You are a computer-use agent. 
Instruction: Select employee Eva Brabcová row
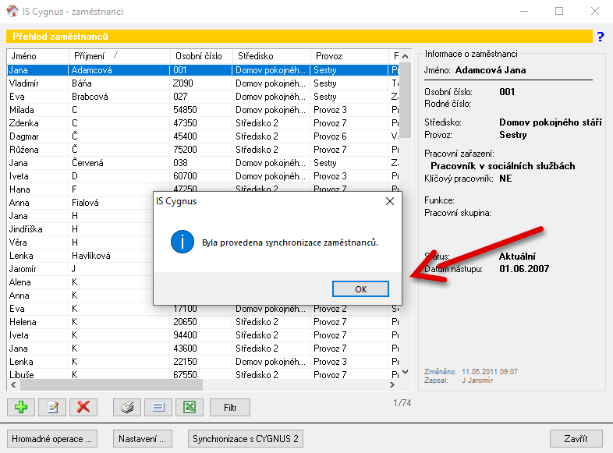pos(204,97)
